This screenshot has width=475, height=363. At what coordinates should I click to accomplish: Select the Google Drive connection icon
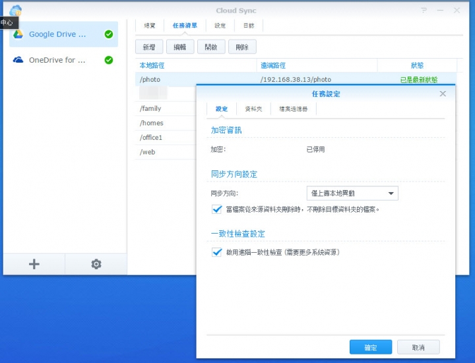pyautogui.click(x=18, y=34)
